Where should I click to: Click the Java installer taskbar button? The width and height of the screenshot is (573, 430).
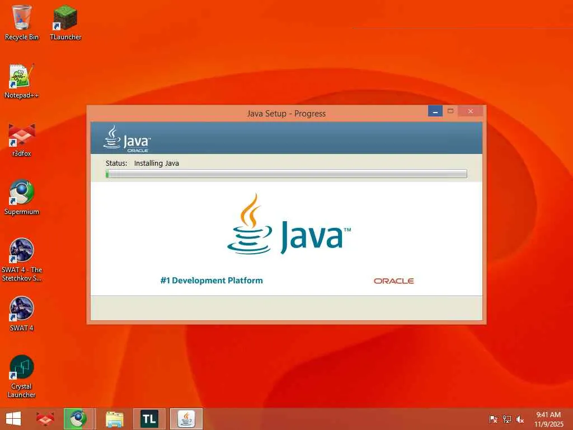pyautogui.click(x=186, y=419)
